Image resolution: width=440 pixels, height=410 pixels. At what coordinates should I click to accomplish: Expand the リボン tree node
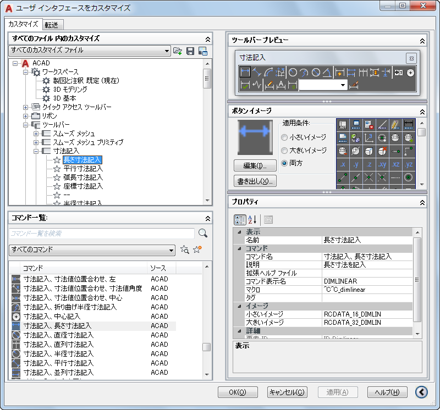point(25,116)
